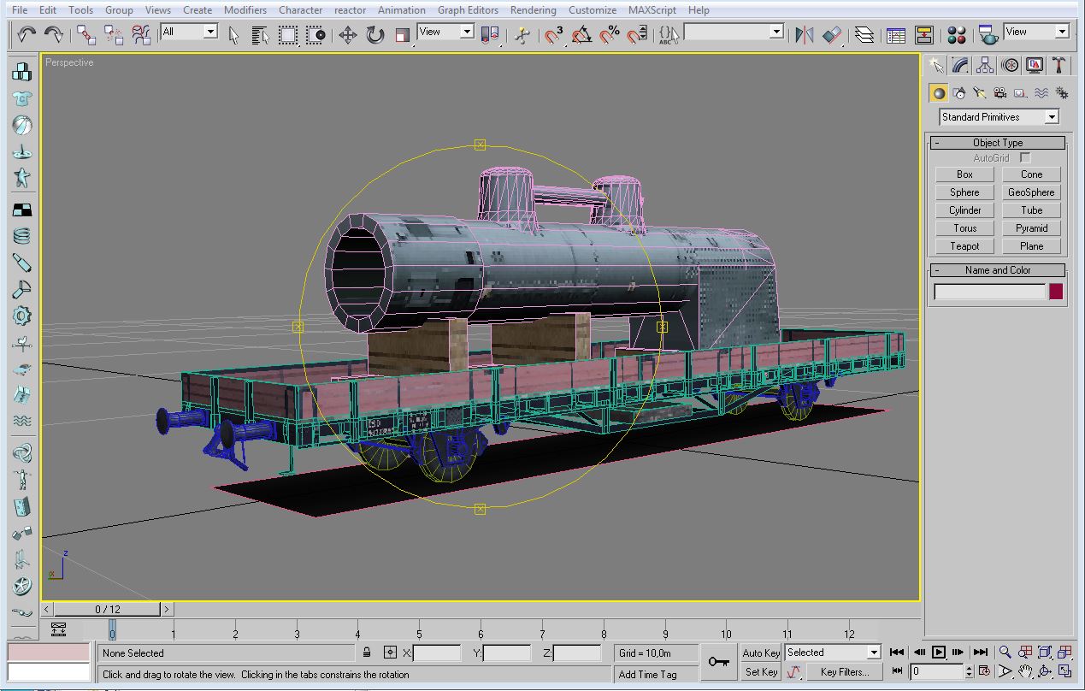Screen dimensions: 1085x691
Task: Open the Key Filters dialog
Action: 844,672
